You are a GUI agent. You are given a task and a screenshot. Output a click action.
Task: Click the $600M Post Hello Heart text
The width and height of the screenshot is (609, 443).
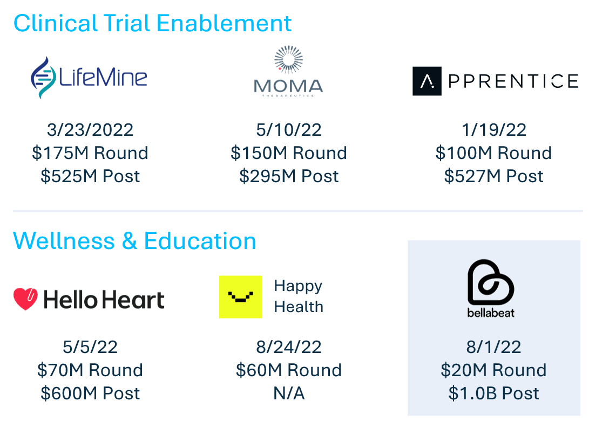[x=90, y=393]
